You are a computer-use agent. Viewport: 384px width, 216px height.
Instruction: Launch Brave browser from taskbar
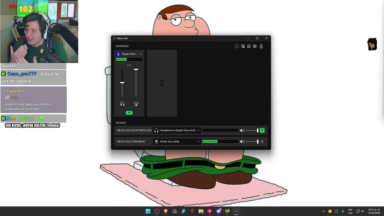click(166, 211)
